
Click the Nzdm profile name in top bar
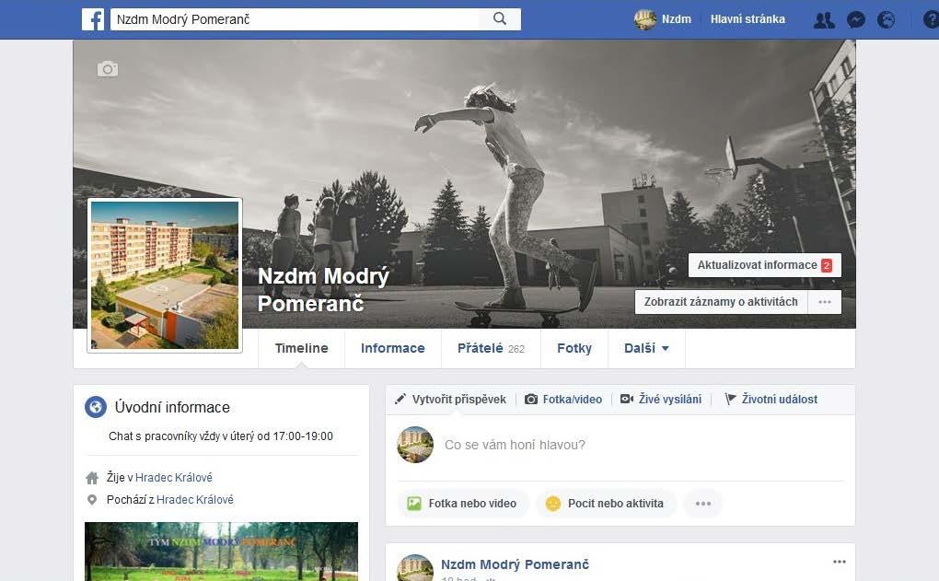(x=676, y=19)
